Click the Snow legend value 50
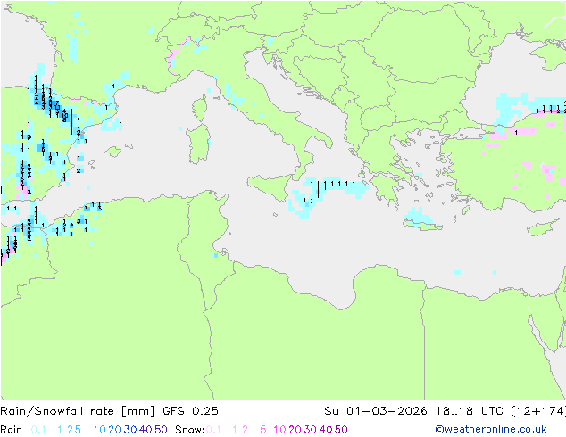The image size is (566, 437). 341,430
